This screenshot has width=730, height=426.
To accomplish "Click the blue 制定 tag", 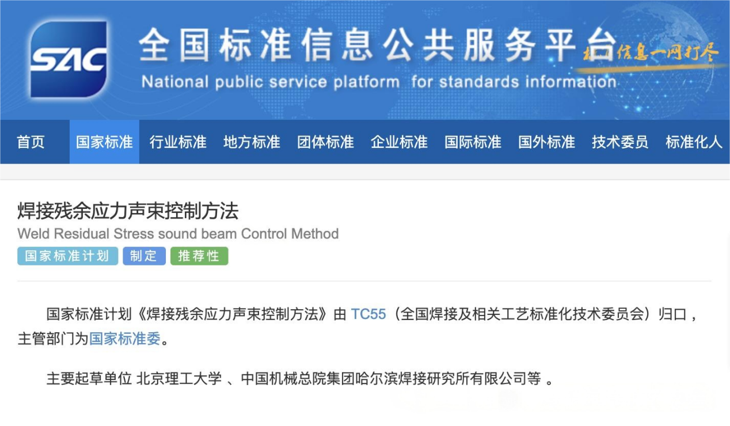I will coord(144,256).
